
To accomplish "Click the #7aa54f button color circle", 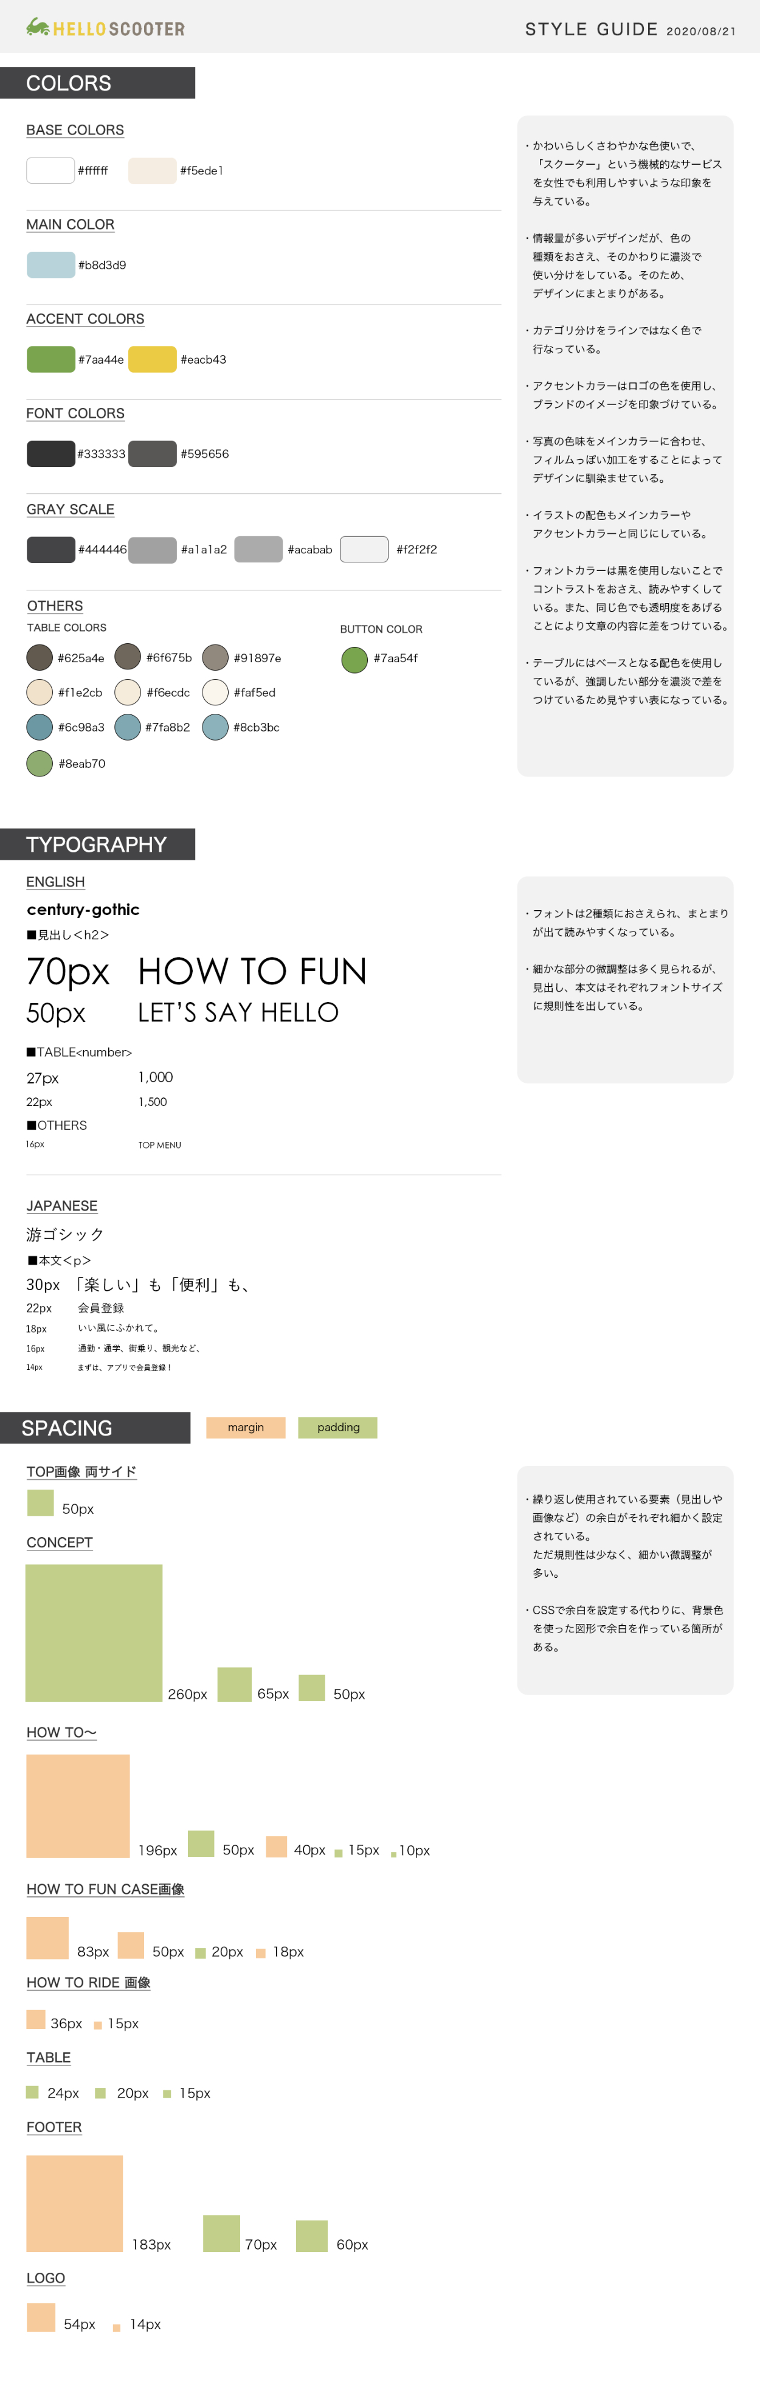I will pos(354,659).
